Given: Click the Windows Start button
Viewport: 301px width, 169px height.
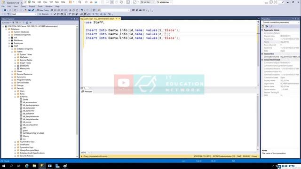Looking at the screenshot, I should (4, 166).
